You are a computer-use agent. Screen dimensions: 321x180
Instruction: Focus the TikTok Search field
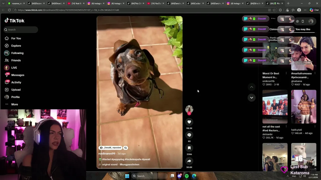click(21, 29)
